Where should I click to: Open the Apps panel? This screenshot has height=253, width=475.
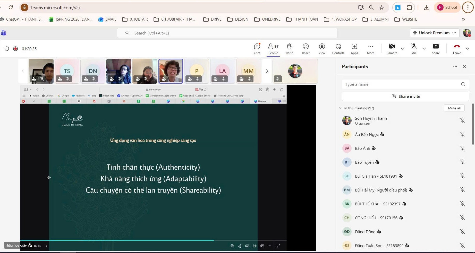coord(354,49)
